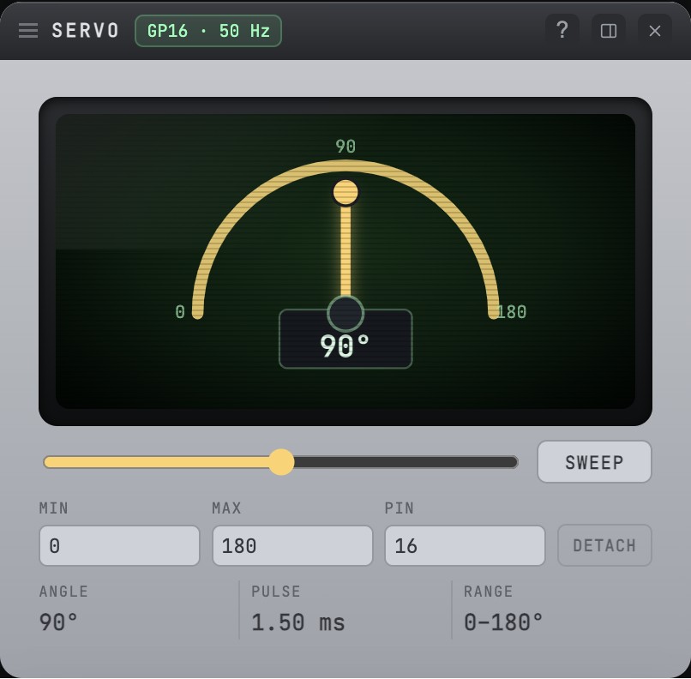
Task: Click the 90° readout on the gauge
Action: click(x=345, y=346)
